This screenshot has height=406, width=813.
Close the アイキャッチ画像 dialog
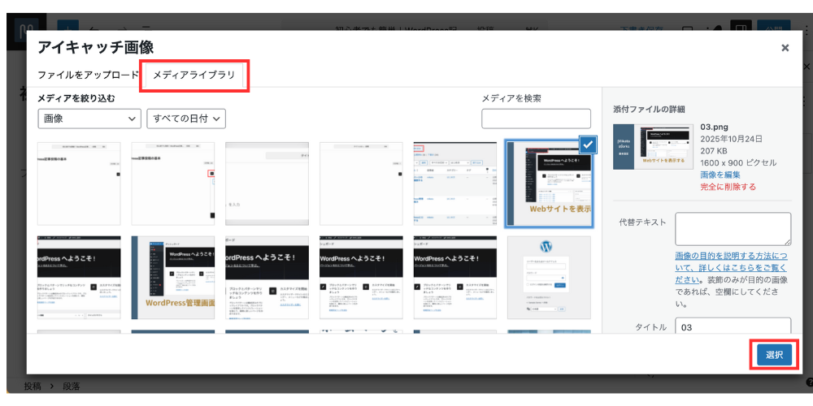coord(785,48)
